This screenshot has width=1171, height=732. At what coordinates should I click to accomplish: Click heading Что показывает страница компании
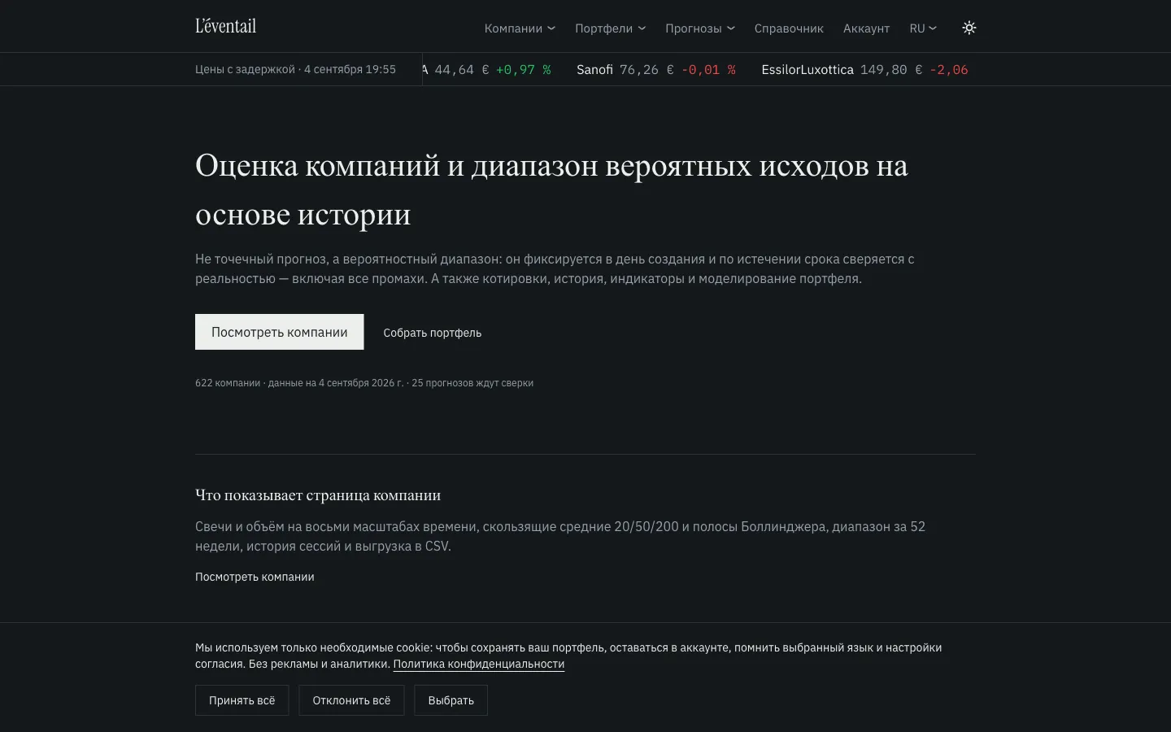pos(318,495)
